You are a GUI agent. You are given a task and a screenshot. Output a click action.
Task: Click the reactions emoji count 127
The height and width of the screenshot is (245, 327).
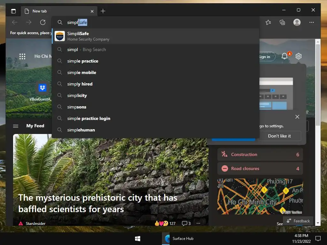pos(165,223)
